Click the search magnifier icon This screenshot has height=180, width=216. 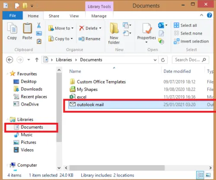point(204,60)
